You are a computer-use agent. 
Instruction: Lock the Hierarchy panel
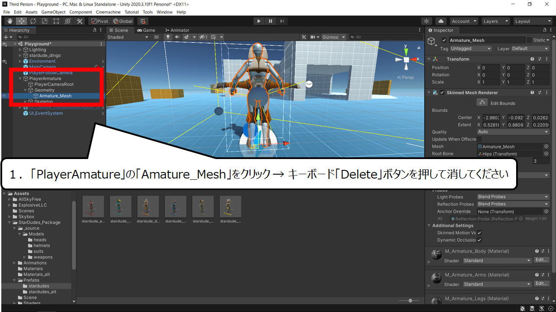[95, 30]
